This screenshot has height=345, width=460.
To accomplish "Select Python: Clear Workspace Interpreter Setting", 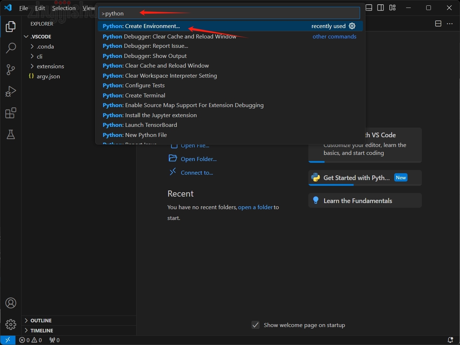I will point(230,75).
